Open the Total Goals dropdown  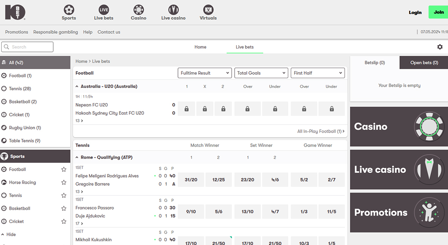(x=261, y=73)
